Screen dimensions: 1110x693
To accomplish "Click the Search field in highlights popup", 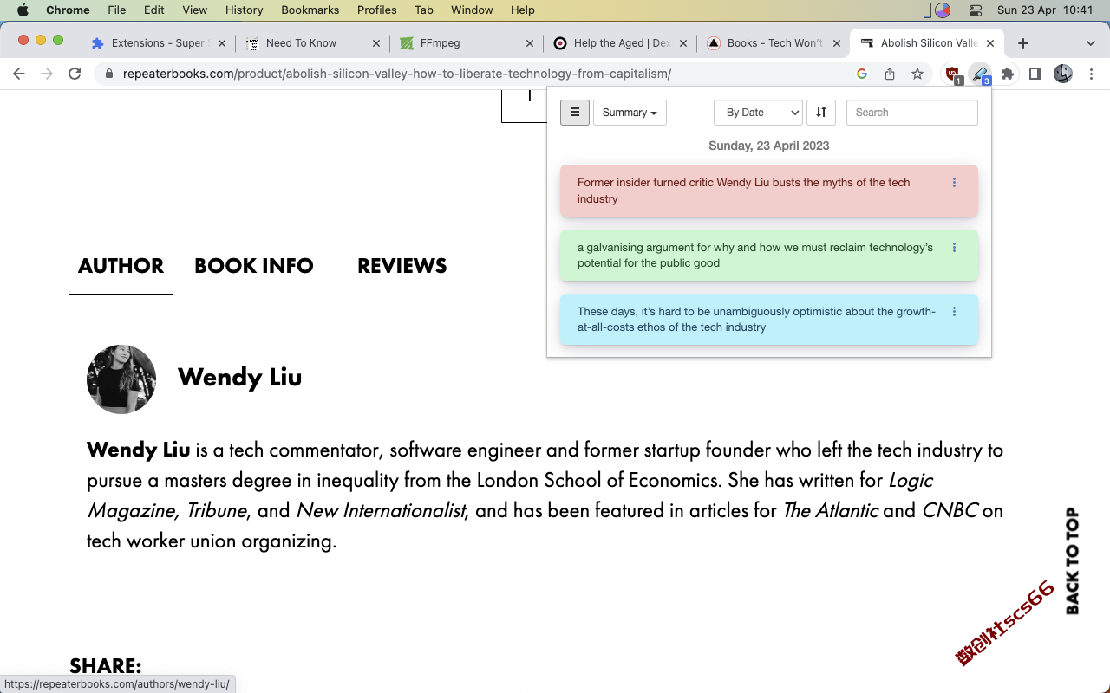I will (x=912, y=113).
